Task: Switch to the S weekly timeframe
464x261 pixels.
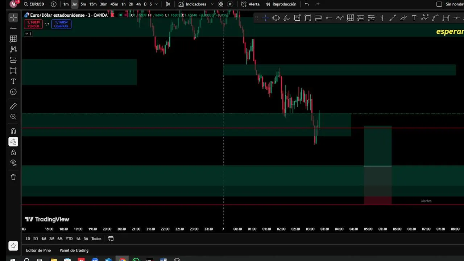Action: tap(151, 4)
